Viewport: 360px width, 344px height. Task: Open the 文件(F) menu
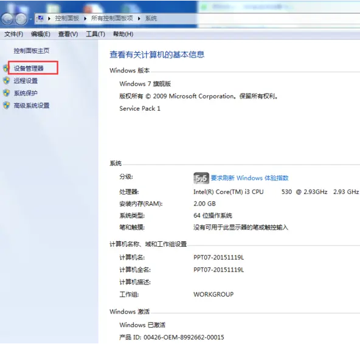[x=14, y=34]
